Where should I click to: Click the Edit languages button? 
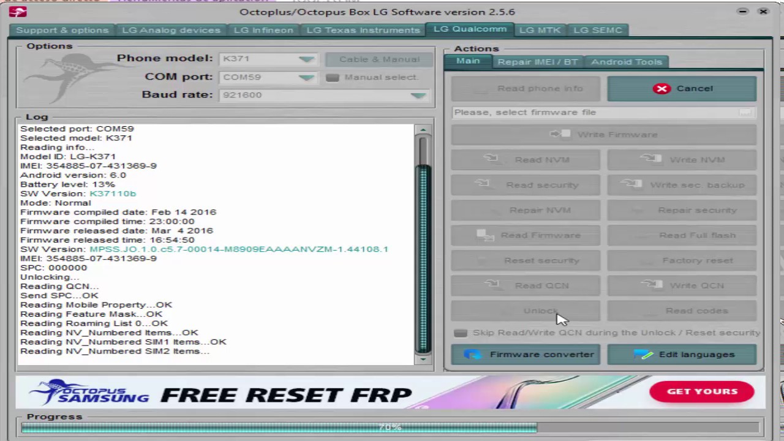682,354
